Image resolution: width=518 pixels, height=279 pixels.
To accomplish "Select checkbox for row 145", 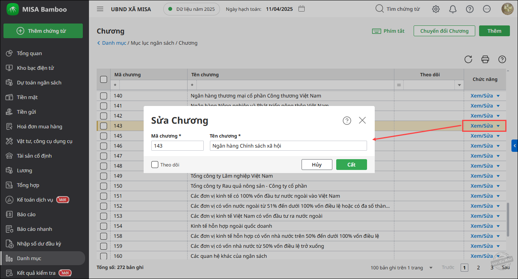I will pyautogui.click(x=104, y=136).
